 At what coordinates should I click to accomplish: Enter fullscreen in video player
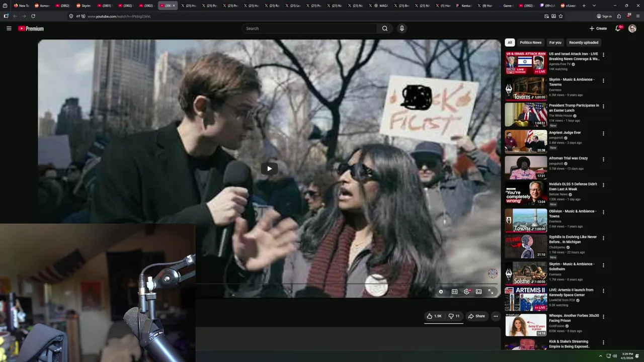pos(491,292)
